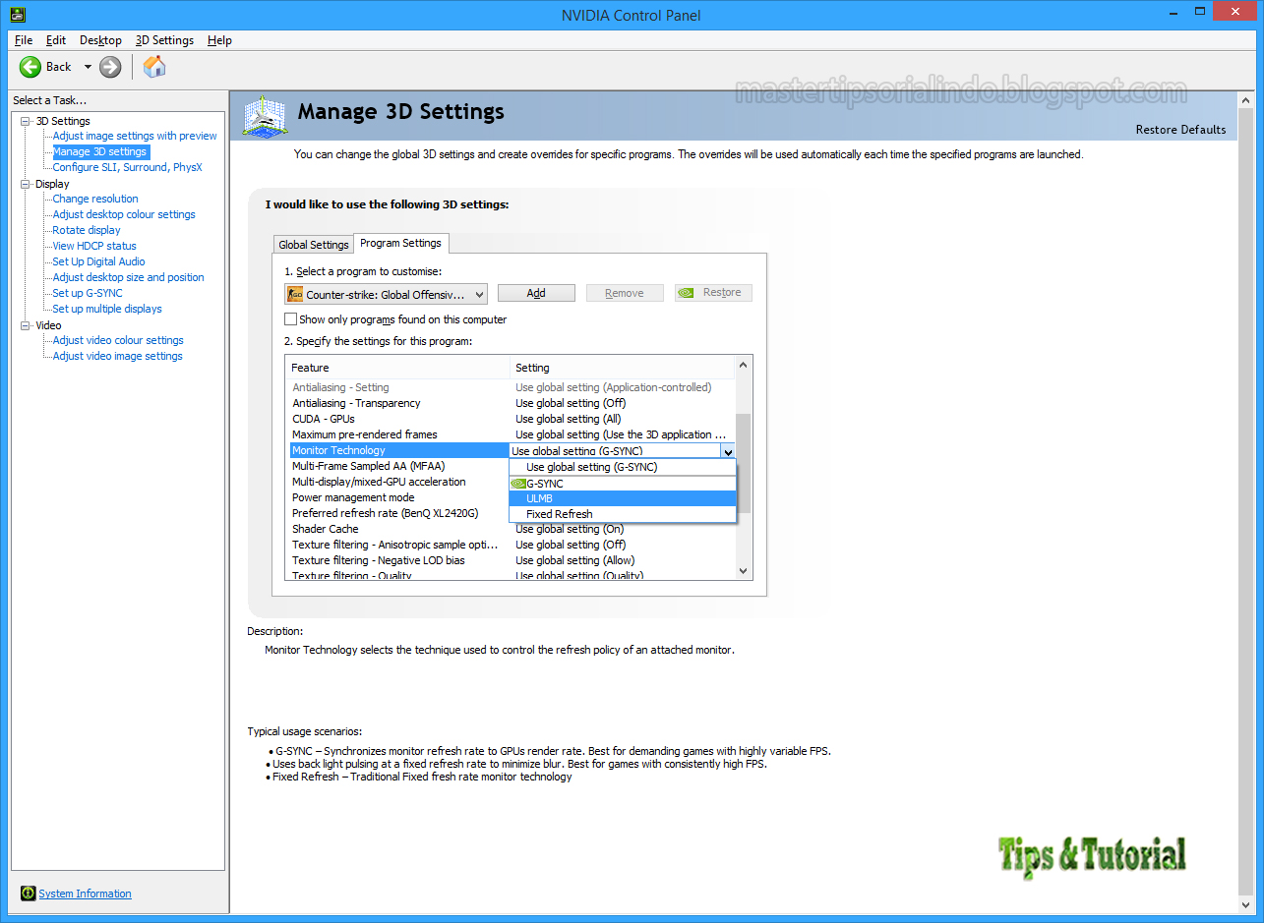Viewport: 1264px width, 923px height.
Task: Open Adjust video colour settings
Action: (x=118, y=340)
